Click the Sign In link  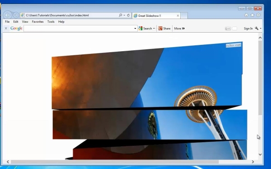(248, 29)
